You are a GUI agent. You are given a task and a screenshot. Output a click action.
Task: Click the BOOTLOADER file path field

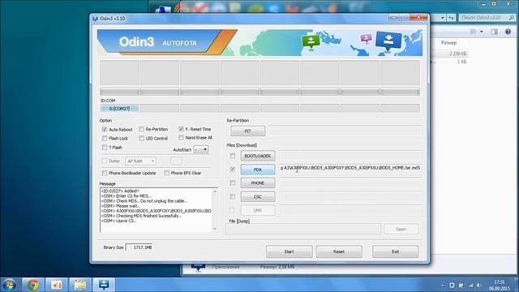tap(350, 156)
